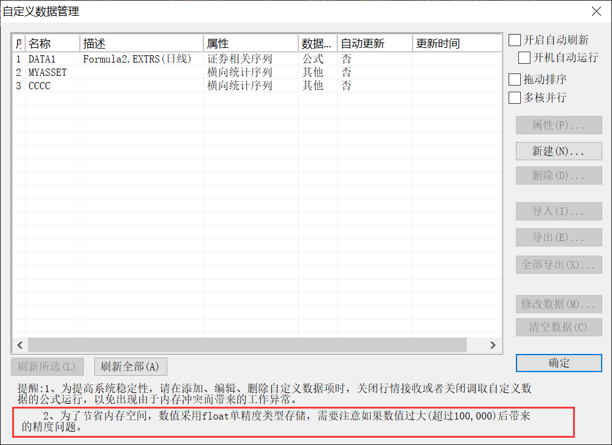The height and width of the screenshot is (445, 612).
Task: Select the DATA1 row
Action: [257, 59]
